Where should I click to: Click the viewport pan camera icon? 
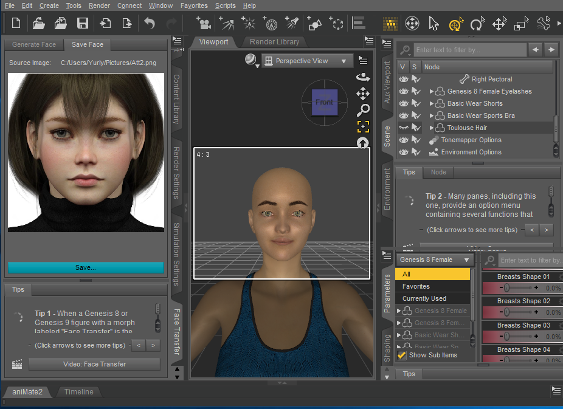pyautogui.click(x=363, y=94)
